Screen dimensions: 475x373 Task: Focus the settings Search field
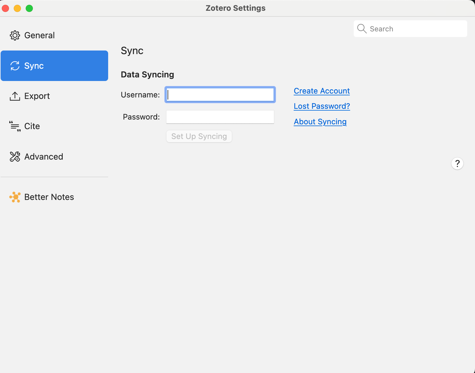point(410,29)
